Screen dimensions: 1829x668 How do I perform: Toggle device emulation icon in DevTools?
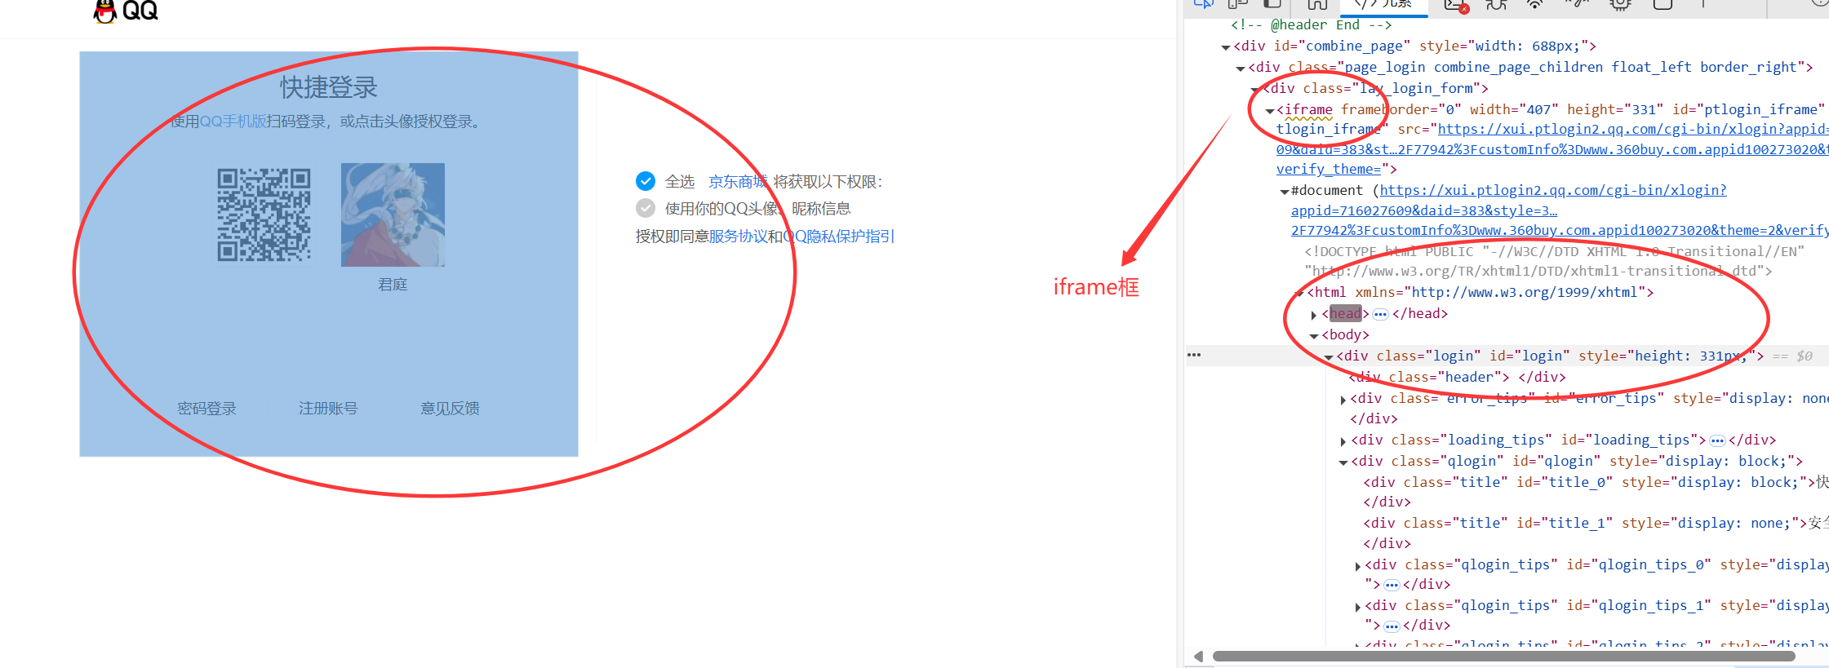click(1238, 4)
